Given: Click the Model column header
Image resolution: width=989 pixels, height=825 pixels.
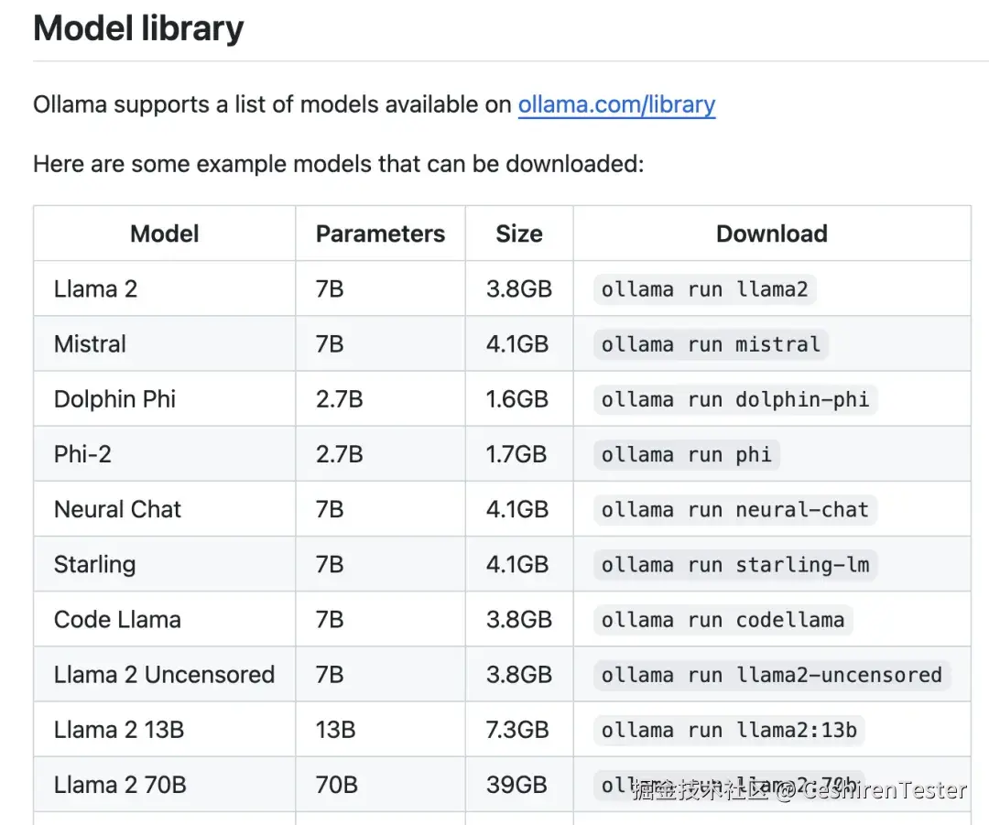Looking at the screenshot, I should [x=165, y=233].
